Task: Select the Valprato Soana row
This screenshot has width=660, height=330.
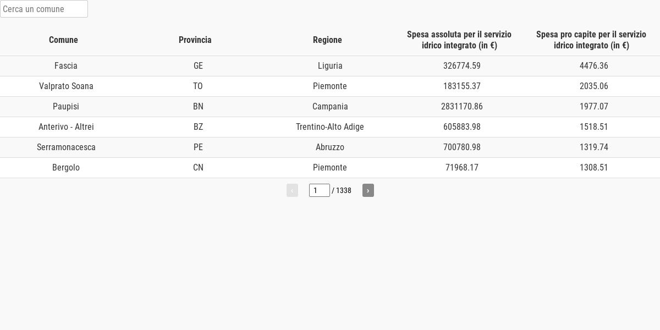Action: (330, 86)
